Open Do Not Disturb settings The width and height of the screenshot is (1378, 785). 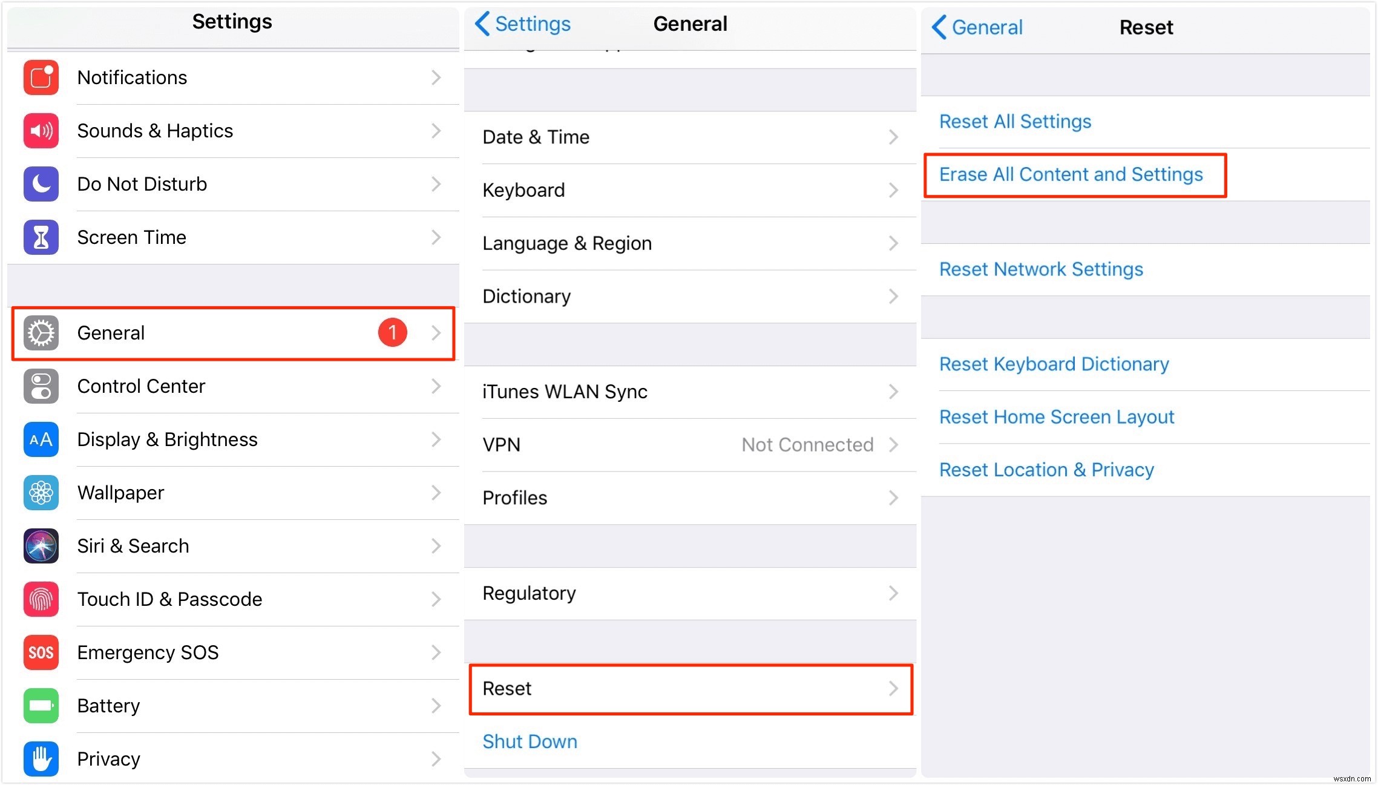[232, 184]
